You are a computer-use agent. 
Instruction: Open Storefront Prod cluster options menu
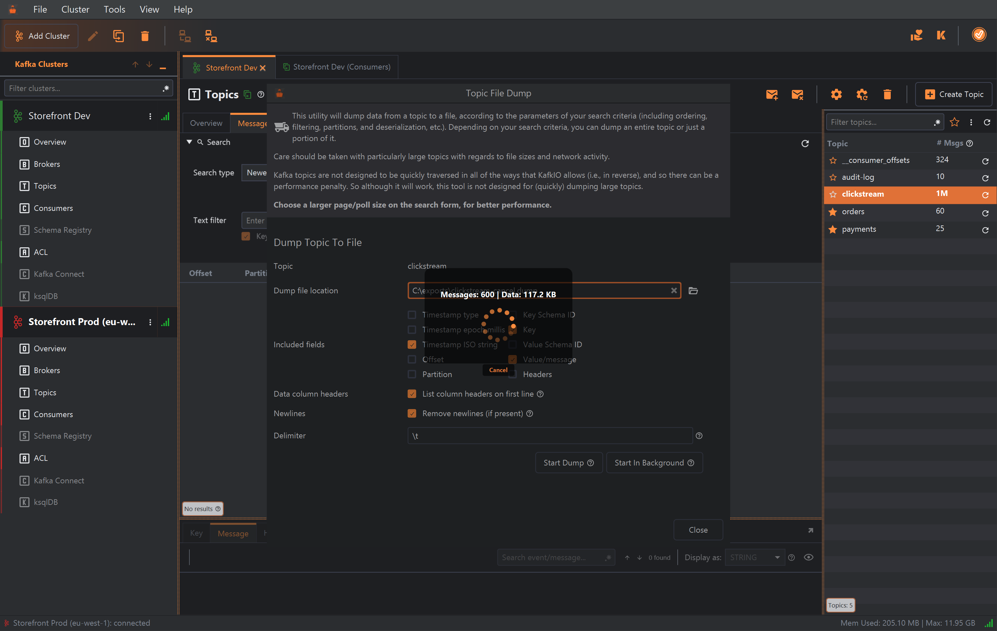click(x=150, y=322)
